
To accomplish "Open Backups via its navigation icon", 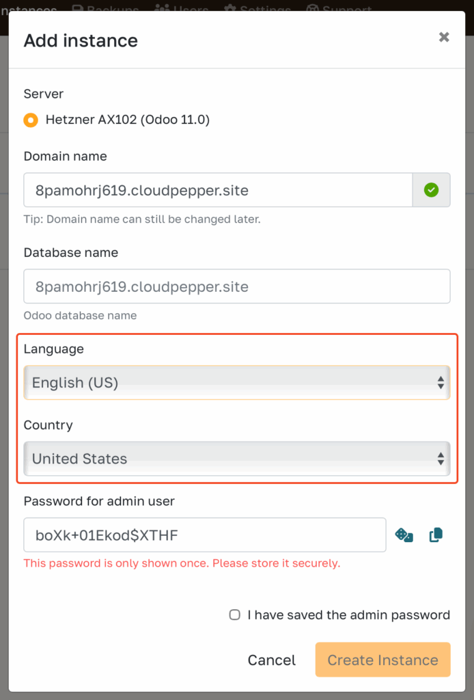I will [x=78, y=9].
